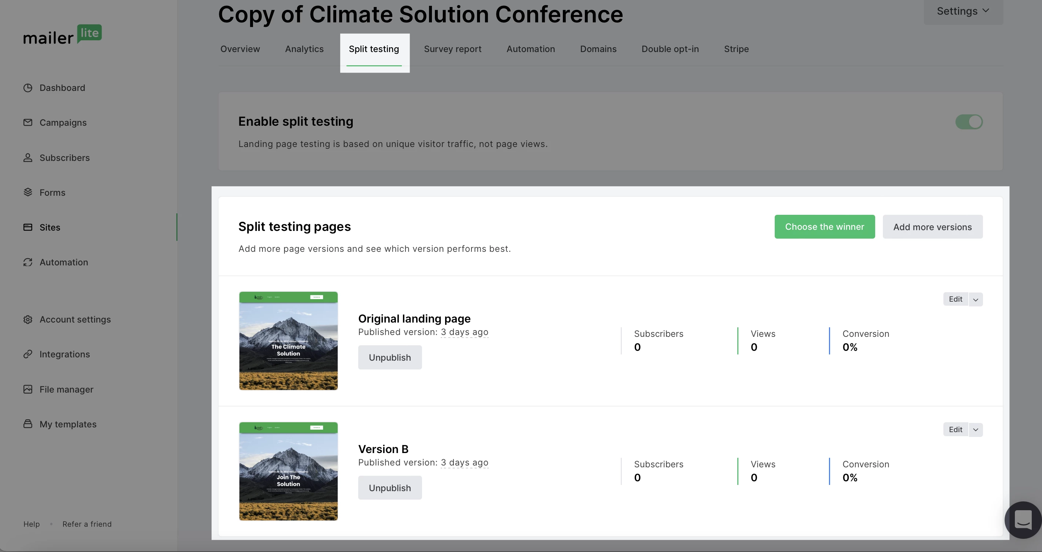
Task: Click the Integrations link icon
Action: pyautogui.click(x=27, y=354)
